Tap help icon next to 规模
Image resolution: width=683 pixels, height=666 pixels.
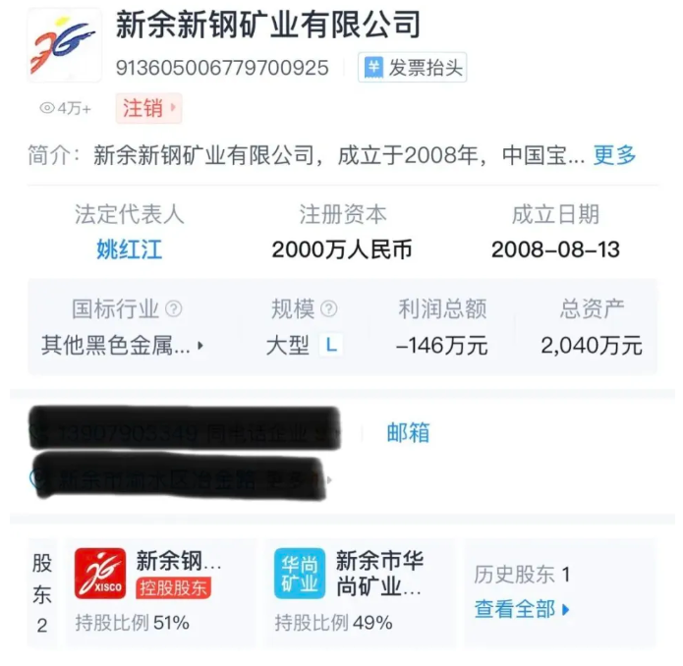pos(329,309)
